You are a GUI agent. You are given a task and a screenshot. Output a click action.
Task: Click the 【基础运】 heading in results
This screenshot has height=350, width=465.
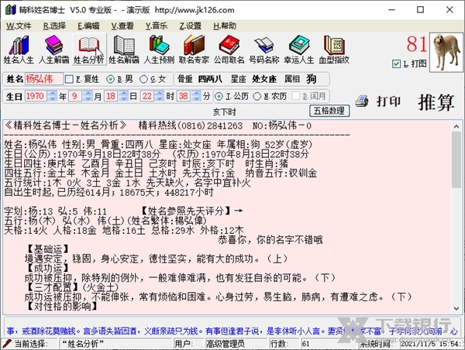tap(48, 249)
